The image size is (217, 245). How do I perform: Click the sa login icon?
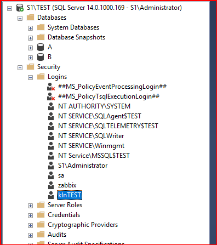51,175
